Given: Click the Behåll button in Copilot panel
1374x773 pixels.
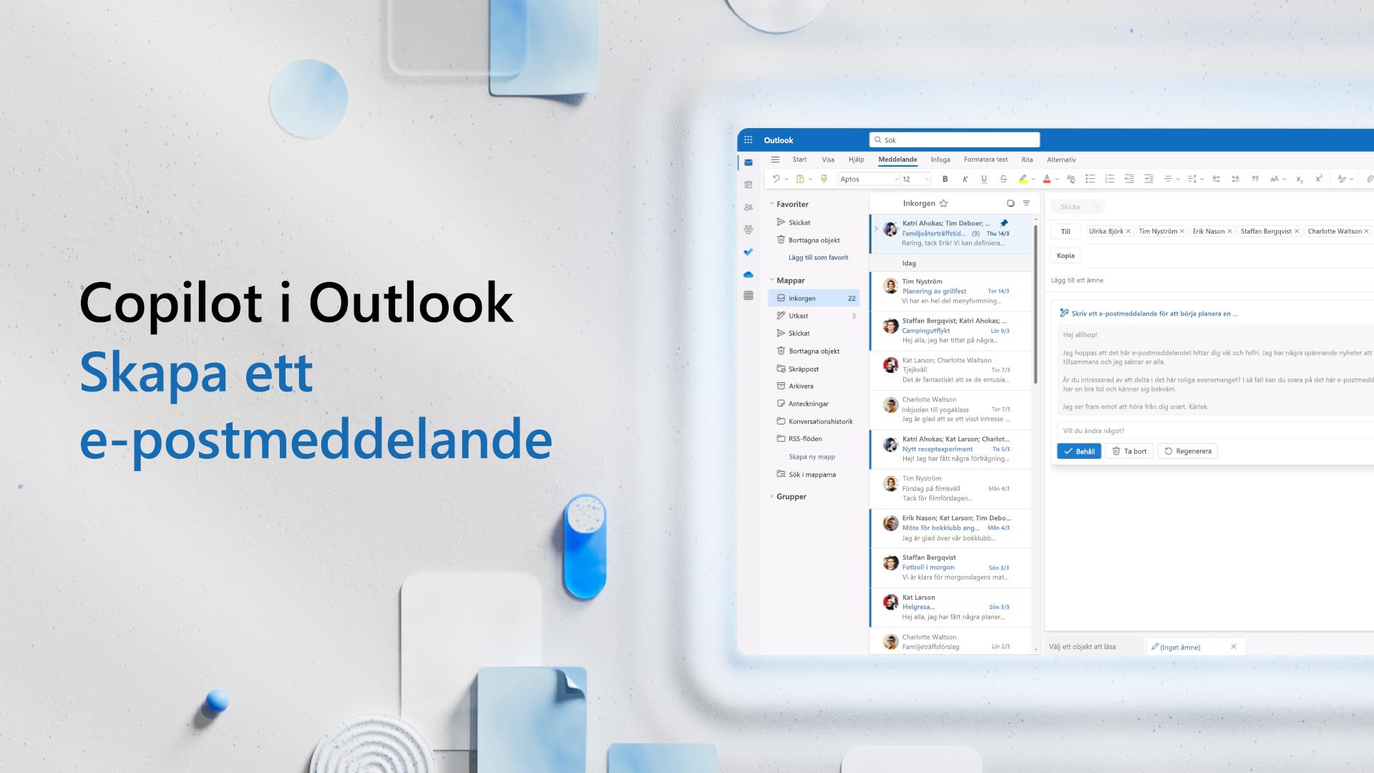Looking at the screenshot, I should (1078, 450).
